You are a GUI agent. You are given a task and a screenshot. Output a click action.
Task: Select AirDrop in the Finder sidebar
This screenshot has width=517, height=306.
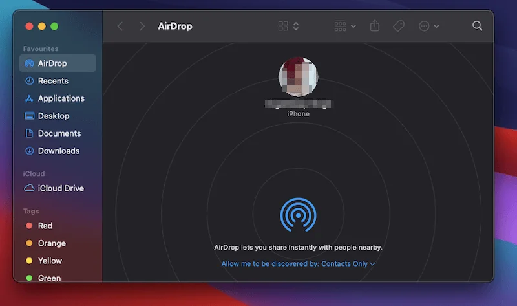click(58, 63)
